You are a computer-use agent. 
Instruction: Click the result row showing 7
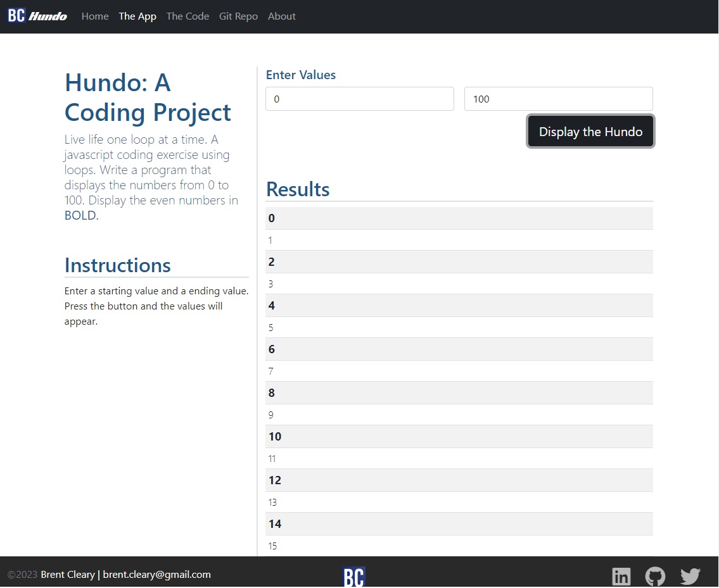(459, 372)
